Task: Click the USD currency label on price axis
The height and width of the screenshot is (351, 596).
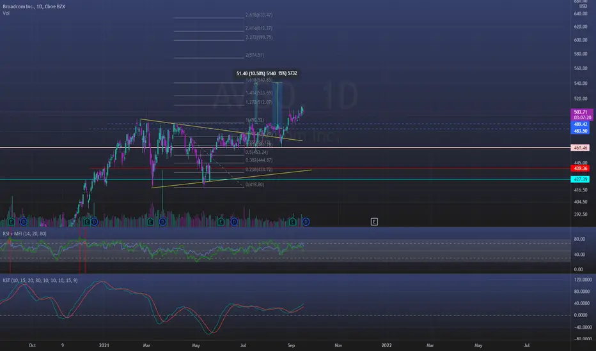Action: coord(583,6)
